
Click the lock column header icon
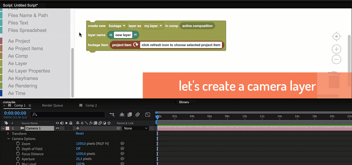(71, 123)
